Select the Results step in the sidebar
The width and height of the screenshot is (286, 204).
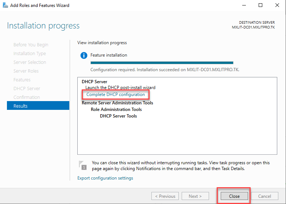point(38,106)
